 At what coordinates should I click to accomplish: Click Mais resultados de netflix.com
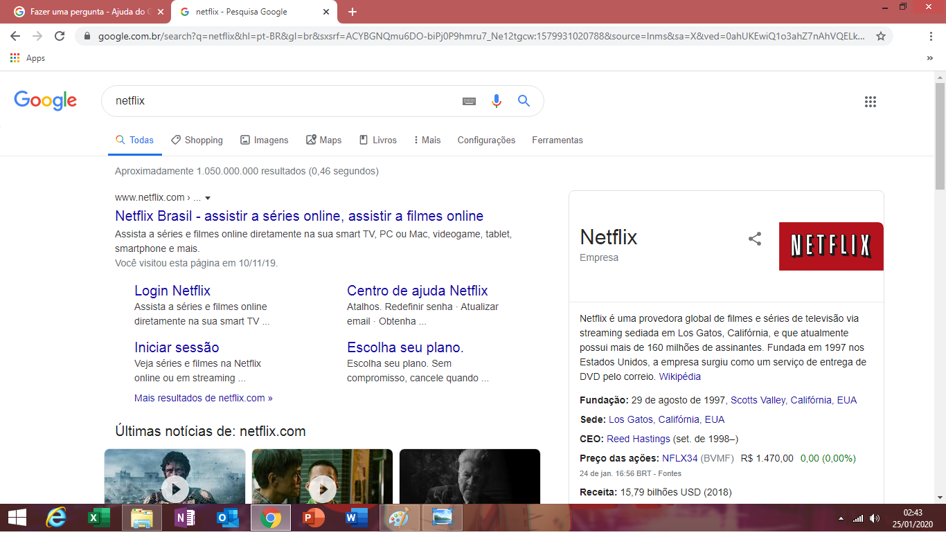(x=204, y=398)
